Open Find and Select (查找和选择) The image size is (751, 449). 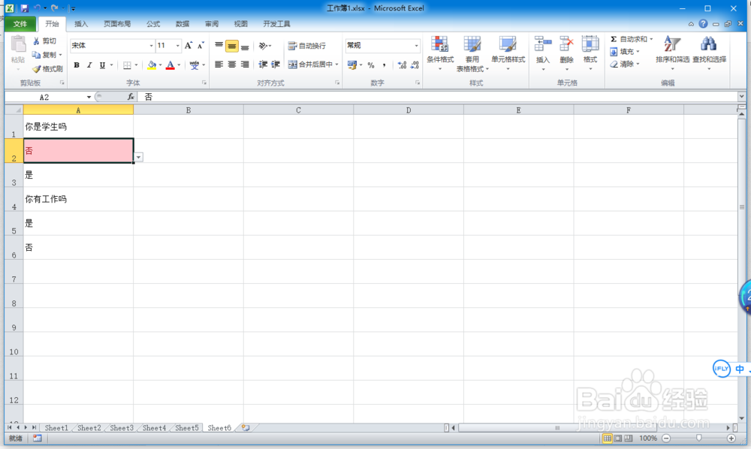coord(709,53)
